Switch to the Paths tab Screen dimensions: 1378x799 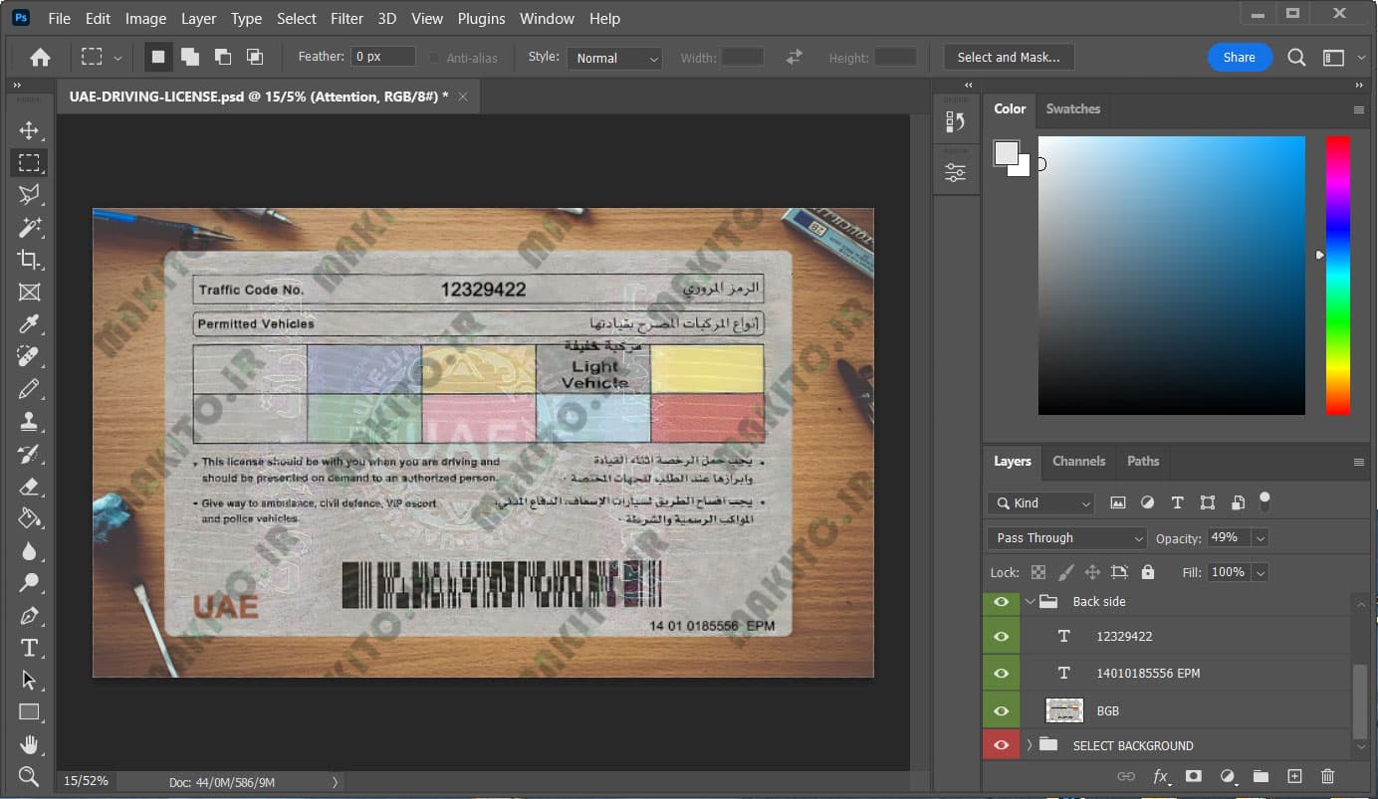coord(1143,461)
